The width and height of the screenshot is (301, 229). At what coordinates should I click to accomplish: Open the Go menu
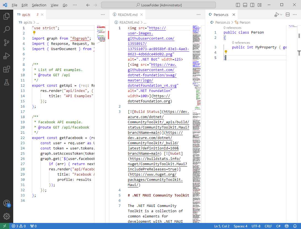(x=65, y=5)
